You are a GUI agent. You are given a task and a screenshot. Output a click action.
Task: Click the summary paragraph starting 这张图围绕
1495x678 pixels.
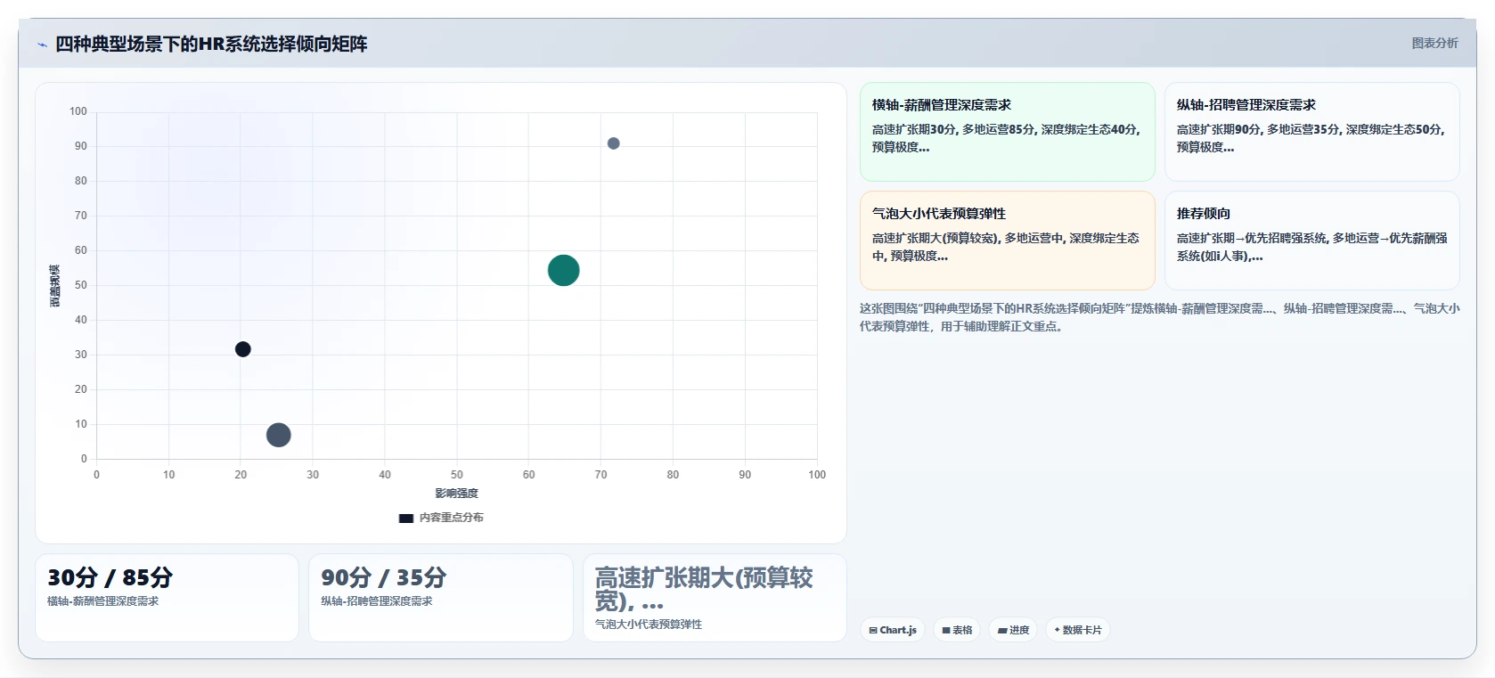[x=1159, y=317]
